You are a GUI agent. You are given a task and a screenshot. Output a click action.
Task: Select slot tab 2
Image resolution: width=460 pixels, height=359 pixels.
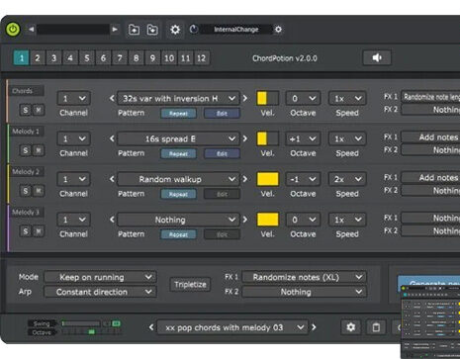click(38, 58)
